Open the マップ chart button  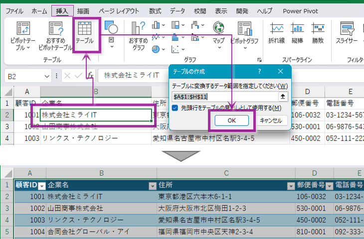tap(219, 35)
